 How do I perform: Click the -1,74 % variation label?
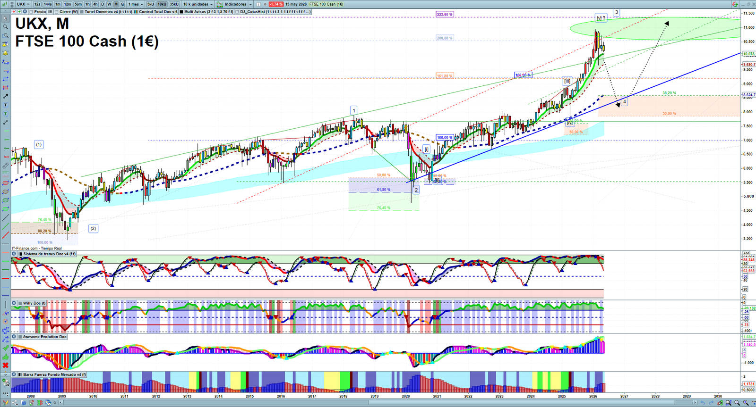[276, 4]
